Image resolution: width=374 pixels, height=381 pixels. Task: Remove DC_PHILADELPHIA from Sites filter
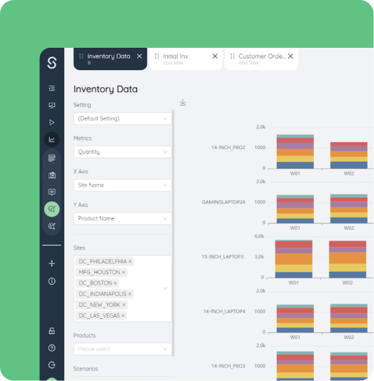pyautogui.click(x=130, y=261)
